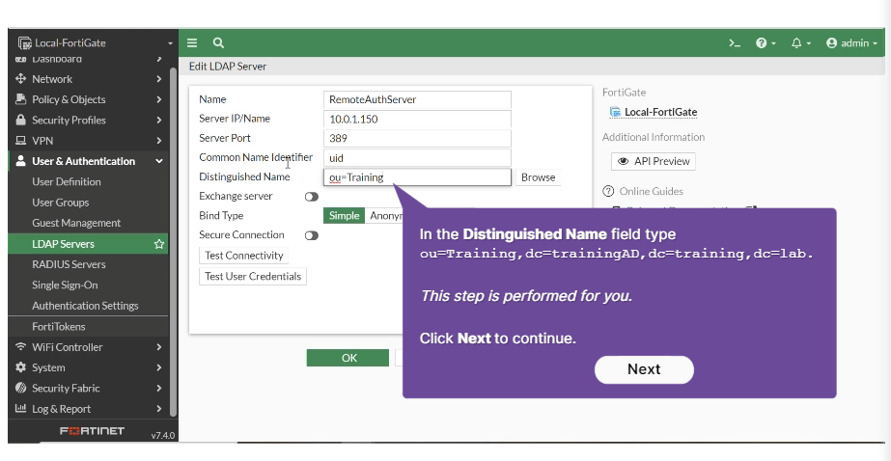Screen dimensions: 891x461
Task: Click the VPN monitor icon
Action: pos(21,140)
